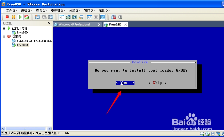Select the FreeBSD tab
This screenshot has width=224, height=137.
tap(115, 24)
